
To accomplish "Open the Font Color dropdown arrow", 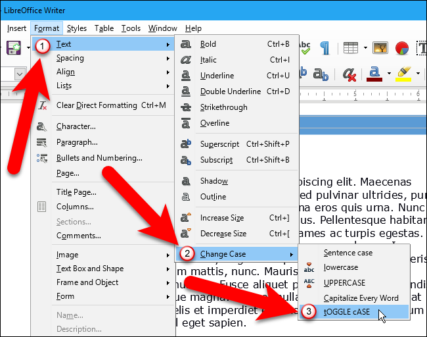I will (x=389, y=74).
